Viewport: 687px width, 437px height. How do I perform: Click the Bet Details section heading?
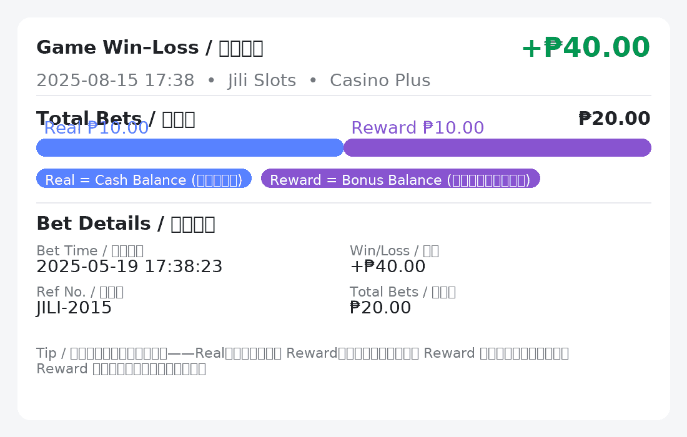tap(126, 223)
